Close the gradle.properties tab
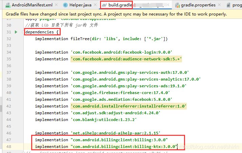The image size is (242, 153). [x=219, y=5]
